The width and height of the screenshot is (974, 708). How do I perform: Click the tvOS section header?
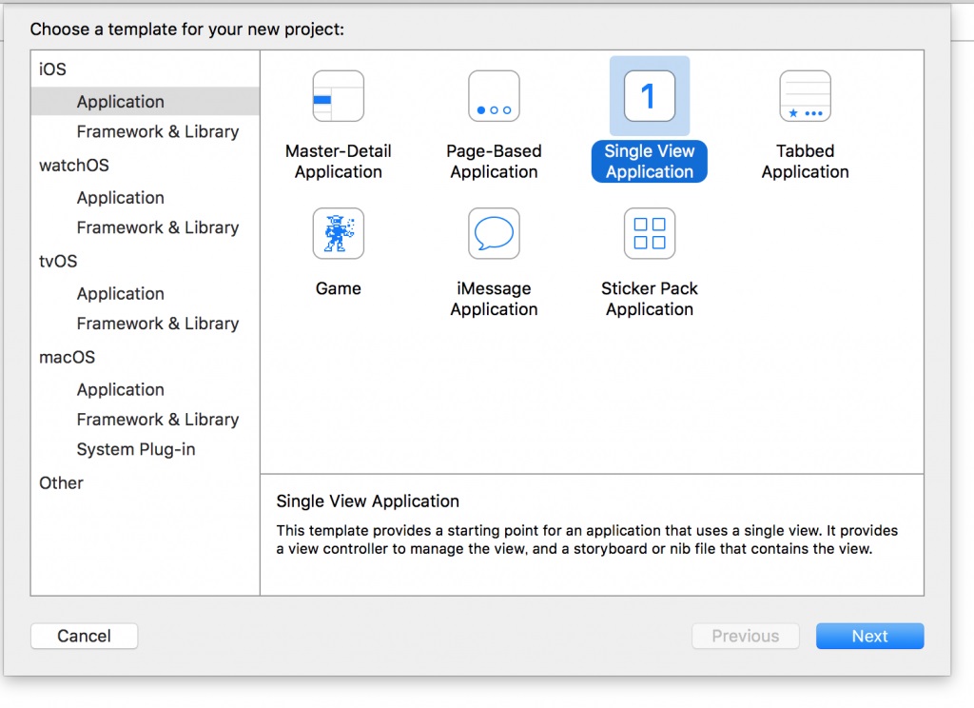tap(58, 261)
